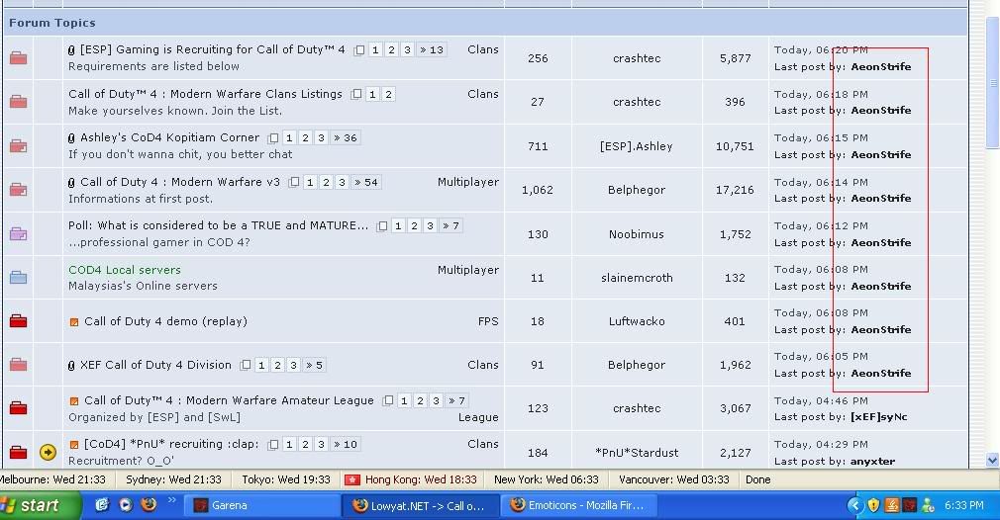Click the blue folder icon beside COD4 Local servers
The image size is (1000, 520).
pyautogui.click(x=18, y=278)
